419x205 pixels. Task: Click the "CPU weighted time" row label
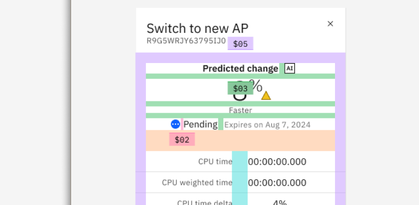coord(197,182)
